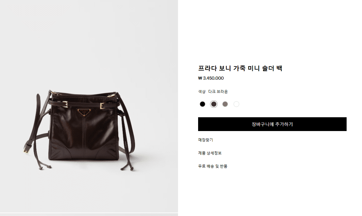
Task: Open the dark brown bag product photo
Action: pos(89,106)
